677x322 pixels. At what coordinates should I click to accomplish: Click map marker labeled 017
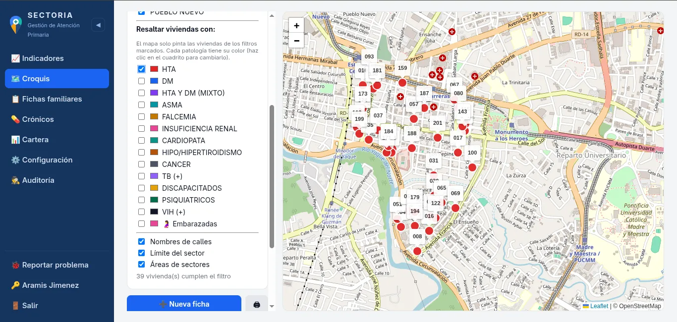(458, 138)
